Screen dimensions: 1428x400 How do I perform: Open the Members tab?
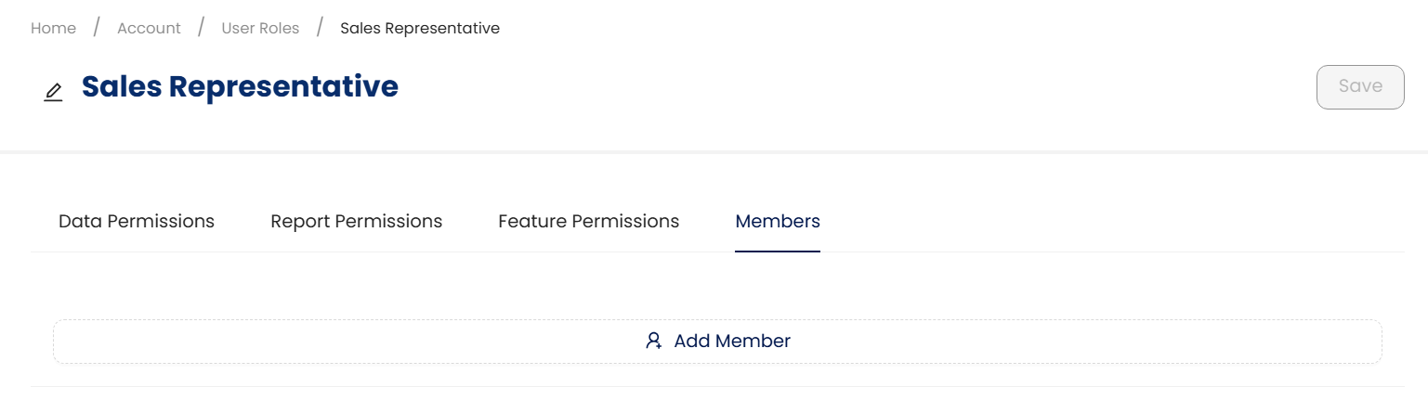click(777, 221)
